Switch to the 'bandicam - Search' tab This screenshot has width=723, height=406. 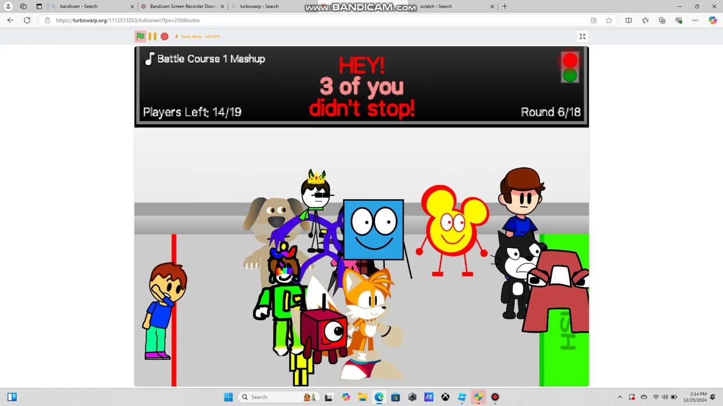[x=92, y=6]
